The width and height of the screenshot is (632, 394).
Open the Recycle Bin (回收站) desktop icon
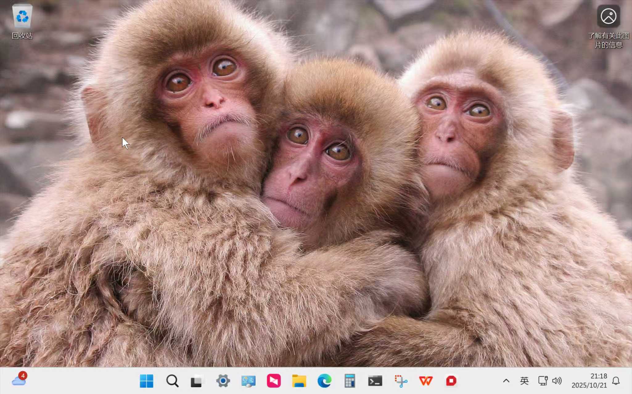pos(22,22)
